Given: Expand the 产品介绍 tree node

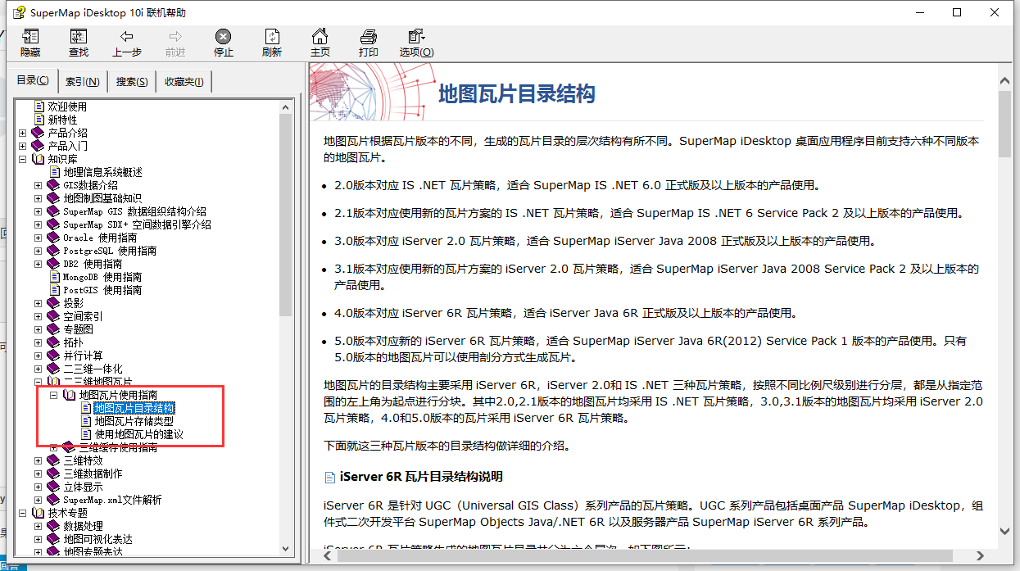Looking at the screenshot, I should (23, 133).
